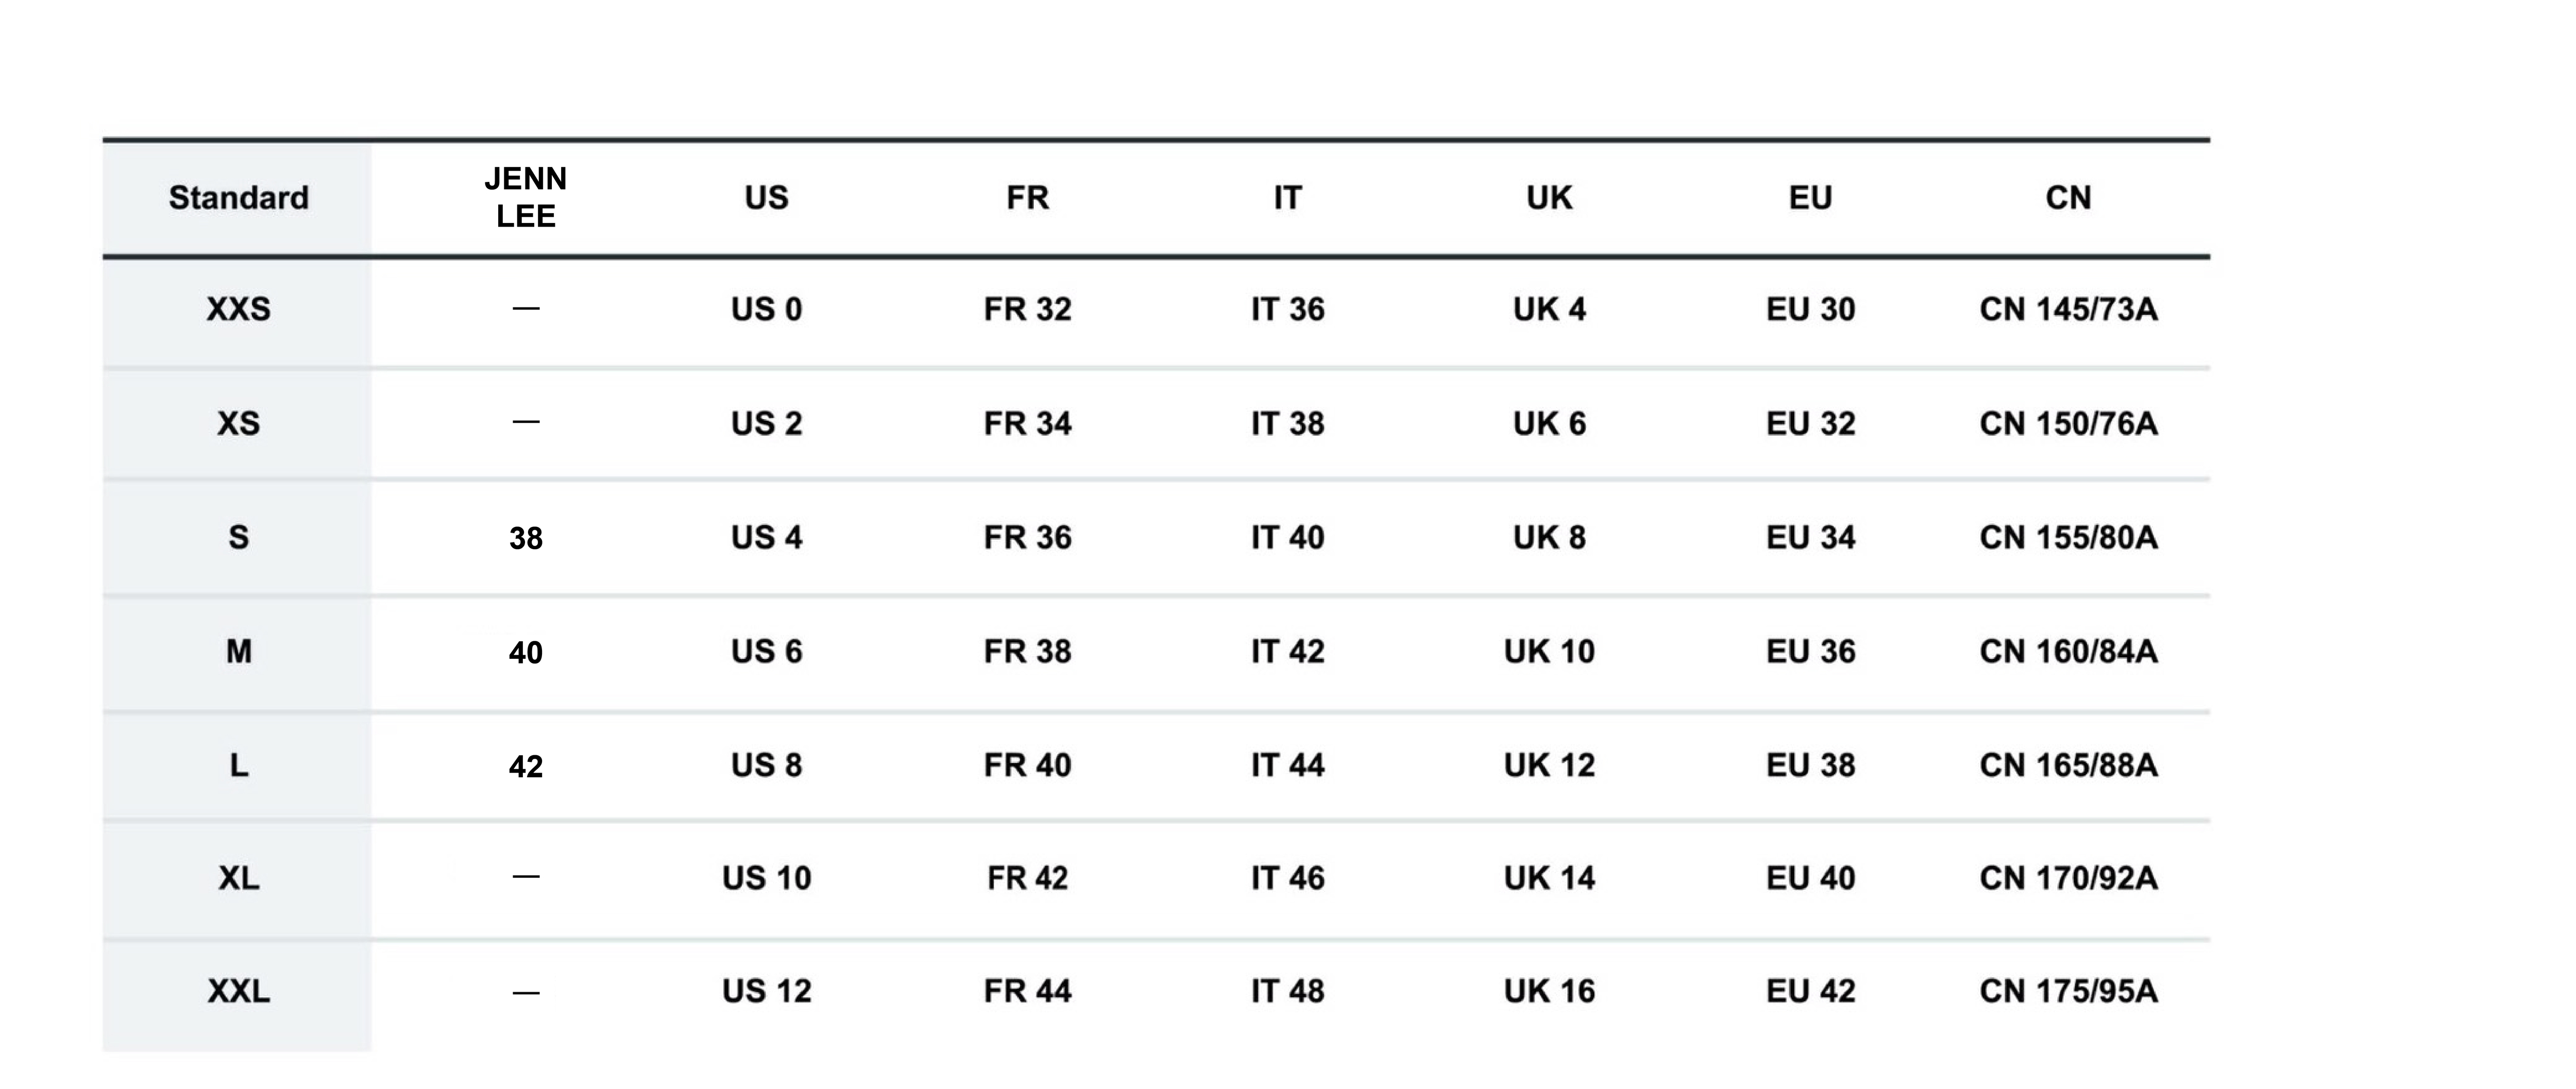This screenshot has height=1089, width=2576.
Task: Click the CN 175/95A cell
Action: tap(2068, 992)
